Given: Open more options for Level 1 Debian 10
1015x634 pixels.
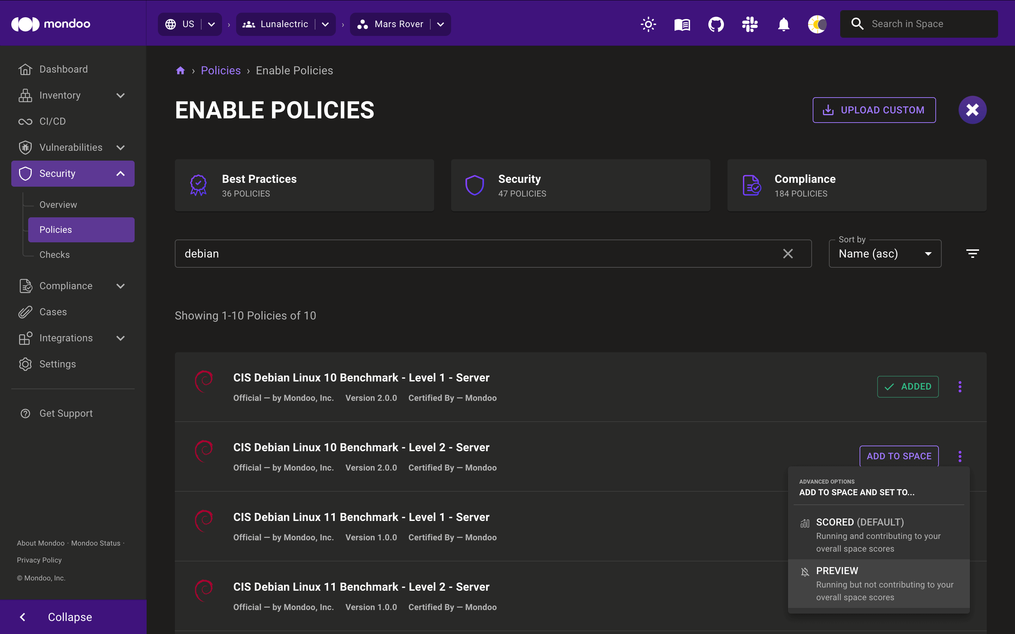Looking at the screenshot, I should (960, 387).
